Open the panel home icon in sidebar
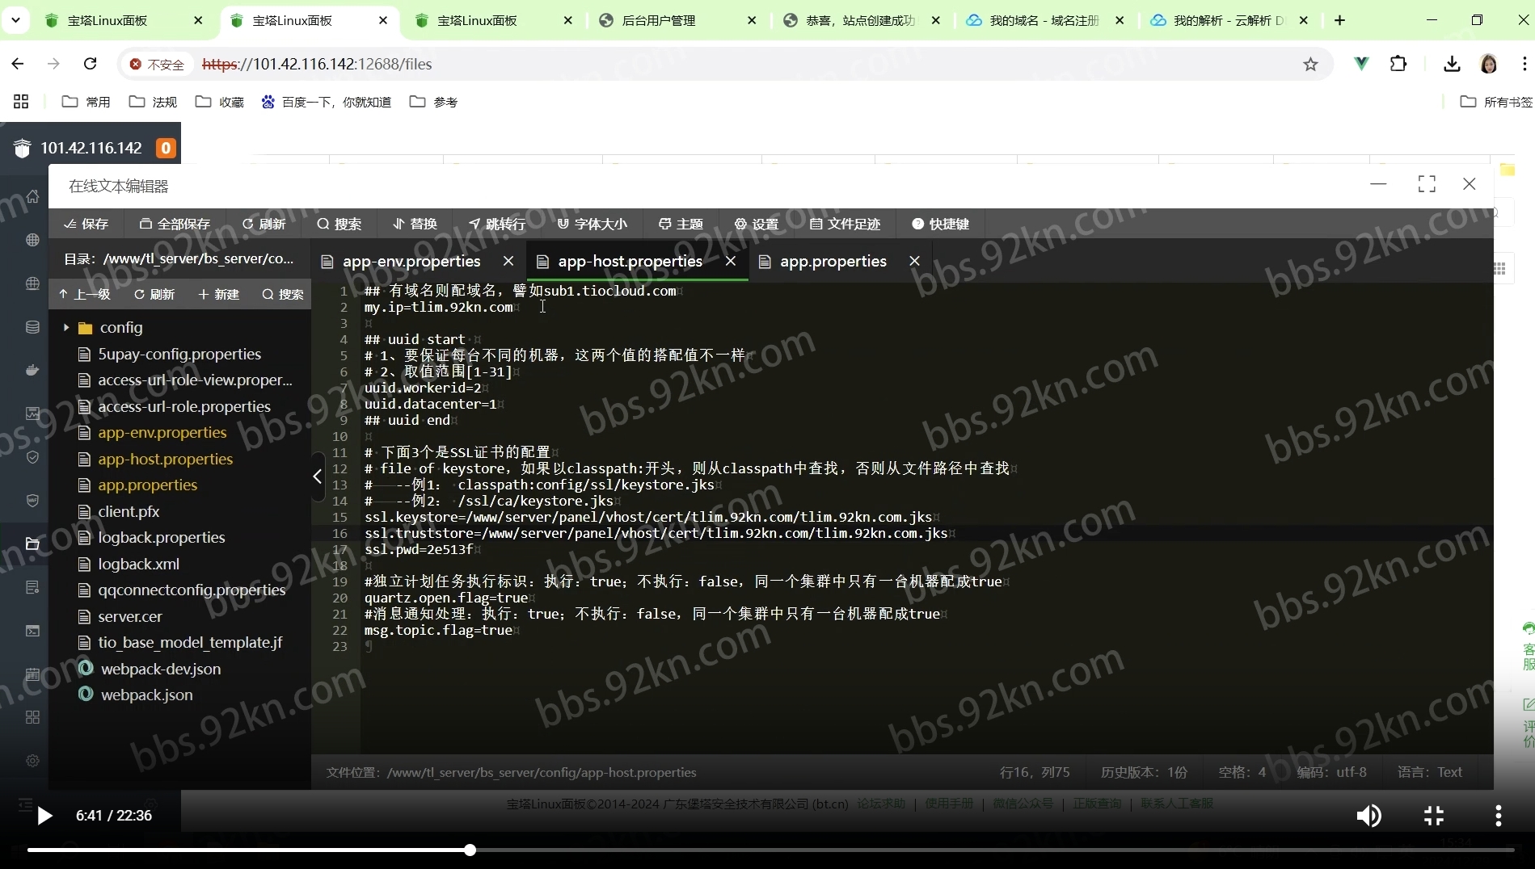 (32, 196)
